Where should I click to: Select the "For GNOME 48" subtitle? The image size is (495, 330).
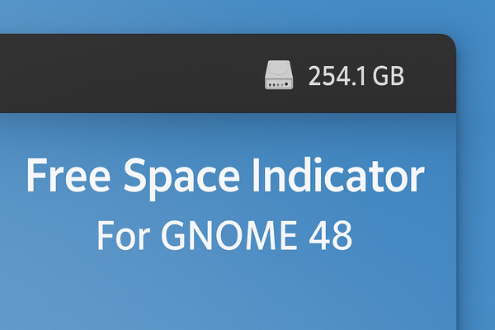click(224, 236)
